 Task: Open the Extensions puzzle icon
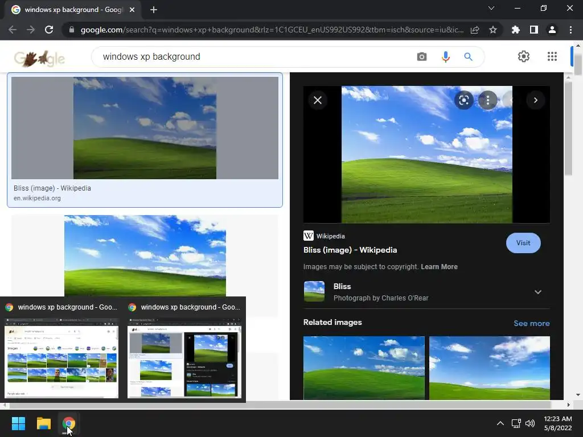pos(516,30)
